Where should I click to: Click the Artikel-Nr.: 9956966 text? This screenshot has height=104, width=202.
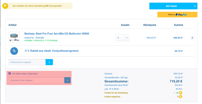tap(34, 38)
